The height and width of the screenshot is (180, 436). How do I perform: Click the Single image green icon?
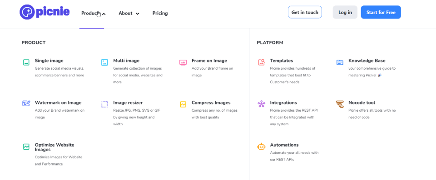(x=26, y=62)
